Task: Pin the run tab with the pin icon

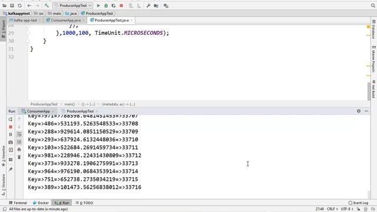Action: [x=11, y=170]
